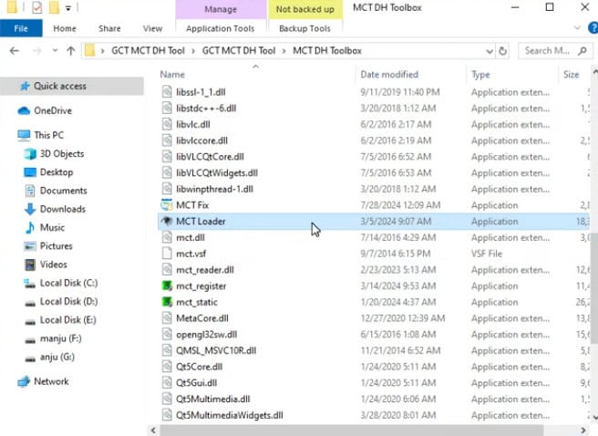This screenshot has height=436, width=598.
Task: Click the Documents icon in sidebar
Action: (x=30, y=191)
